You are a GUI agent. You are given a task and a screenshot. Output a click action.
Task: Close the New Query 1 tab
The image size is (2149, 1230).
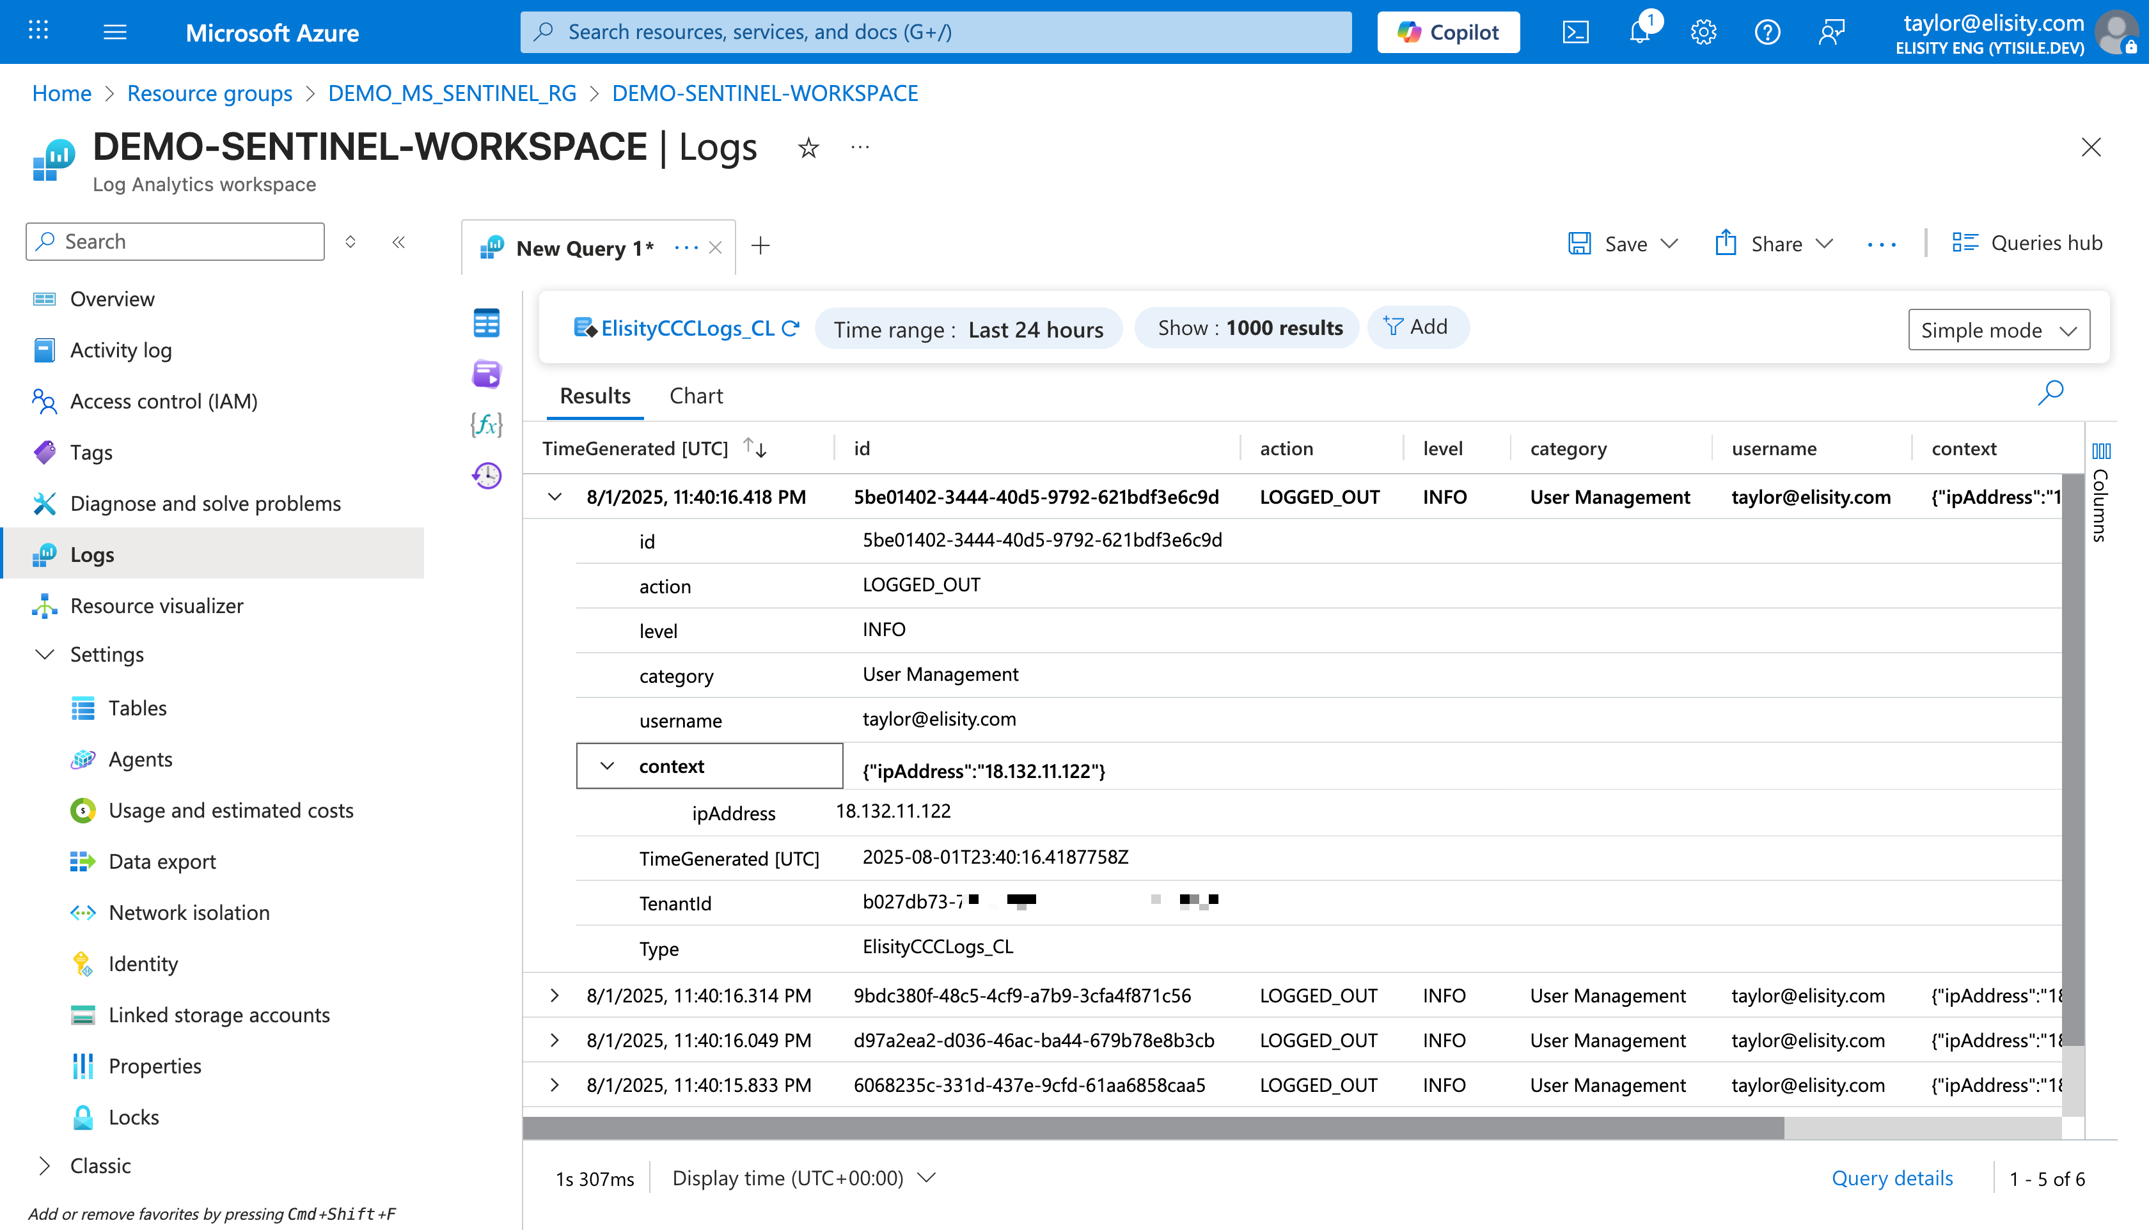[x=715, y=247]
